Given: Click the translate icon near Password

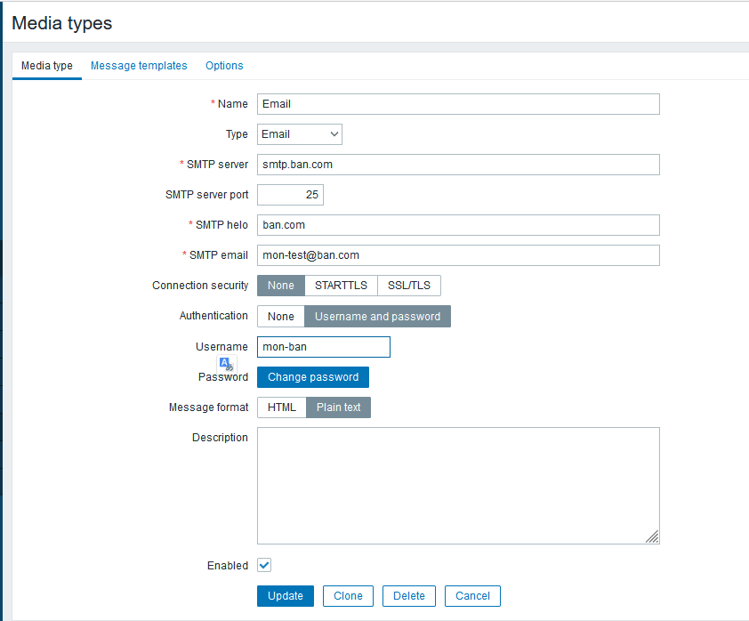Looking at the screenshot, I should coord(227,364).
